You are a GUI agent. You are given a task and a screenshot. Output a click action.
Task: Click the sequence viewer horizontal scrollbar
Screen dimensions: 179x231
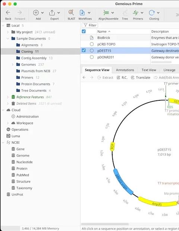105,224
